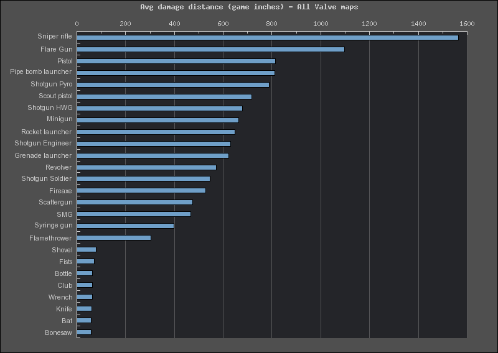Click the 'Bonesaw' label

pos(59,332)
